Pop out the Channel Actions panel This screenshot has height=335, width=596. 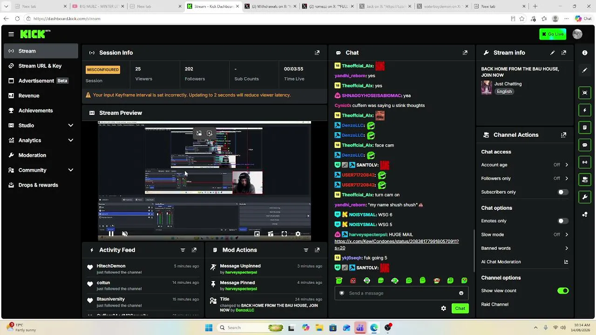click(x=564, y=135)
